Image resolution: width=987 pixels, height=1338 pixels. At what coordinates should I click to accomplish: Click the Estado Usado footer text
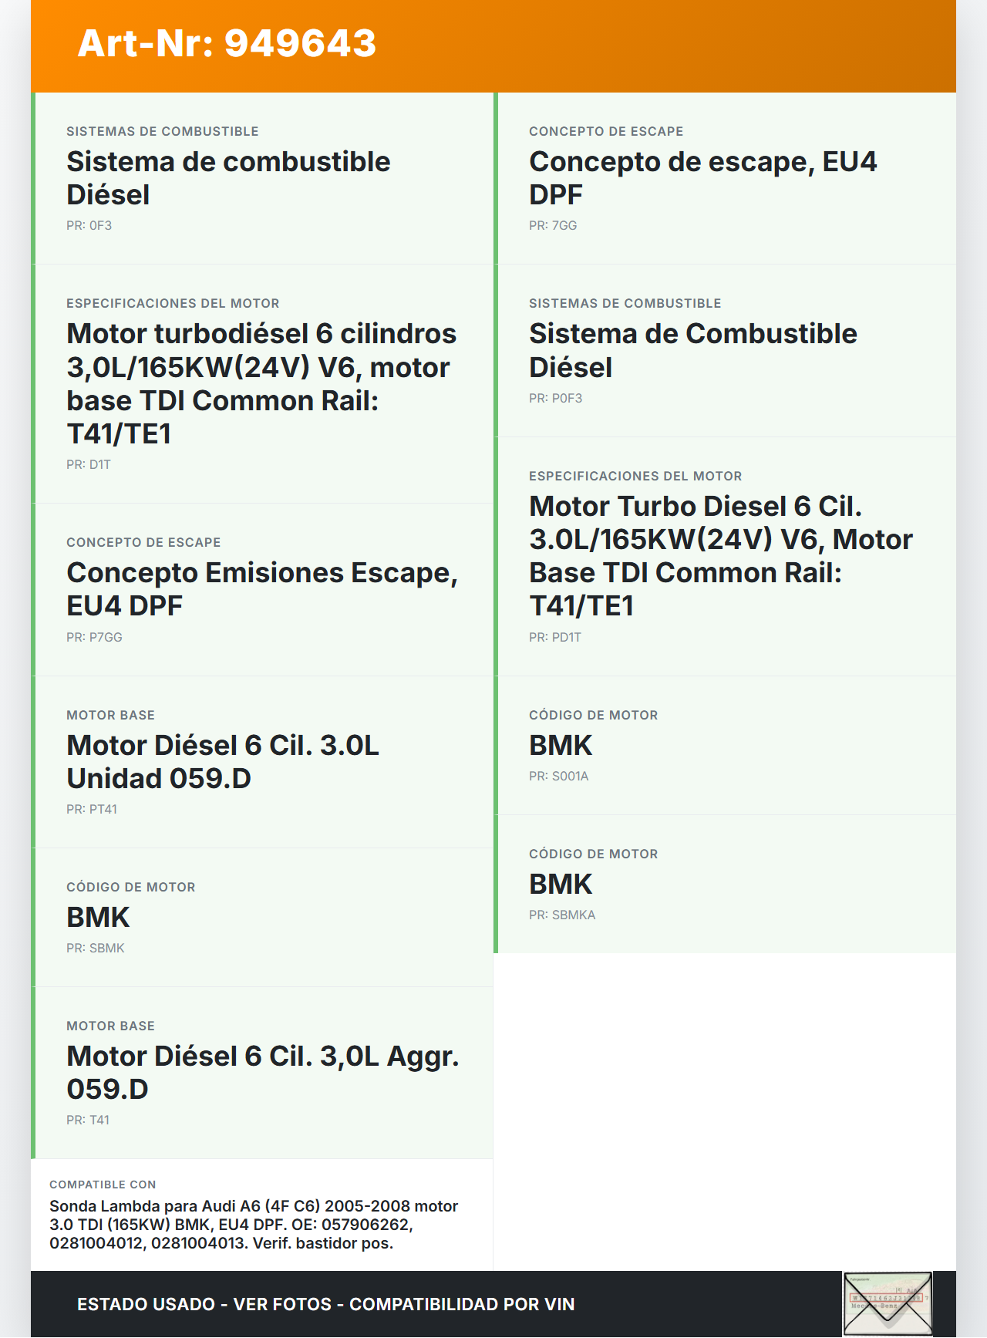point(325,1304)
